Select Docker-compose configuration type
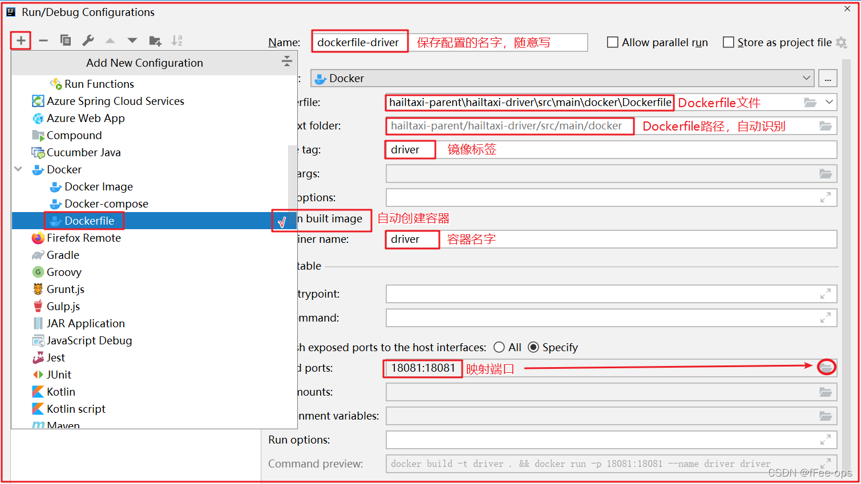Screen dimensions: 861x484 coord(106,204)
